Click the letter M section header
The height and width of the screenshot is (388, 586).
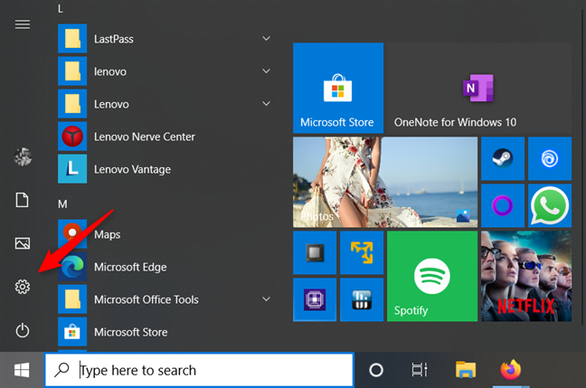point(62,204)
